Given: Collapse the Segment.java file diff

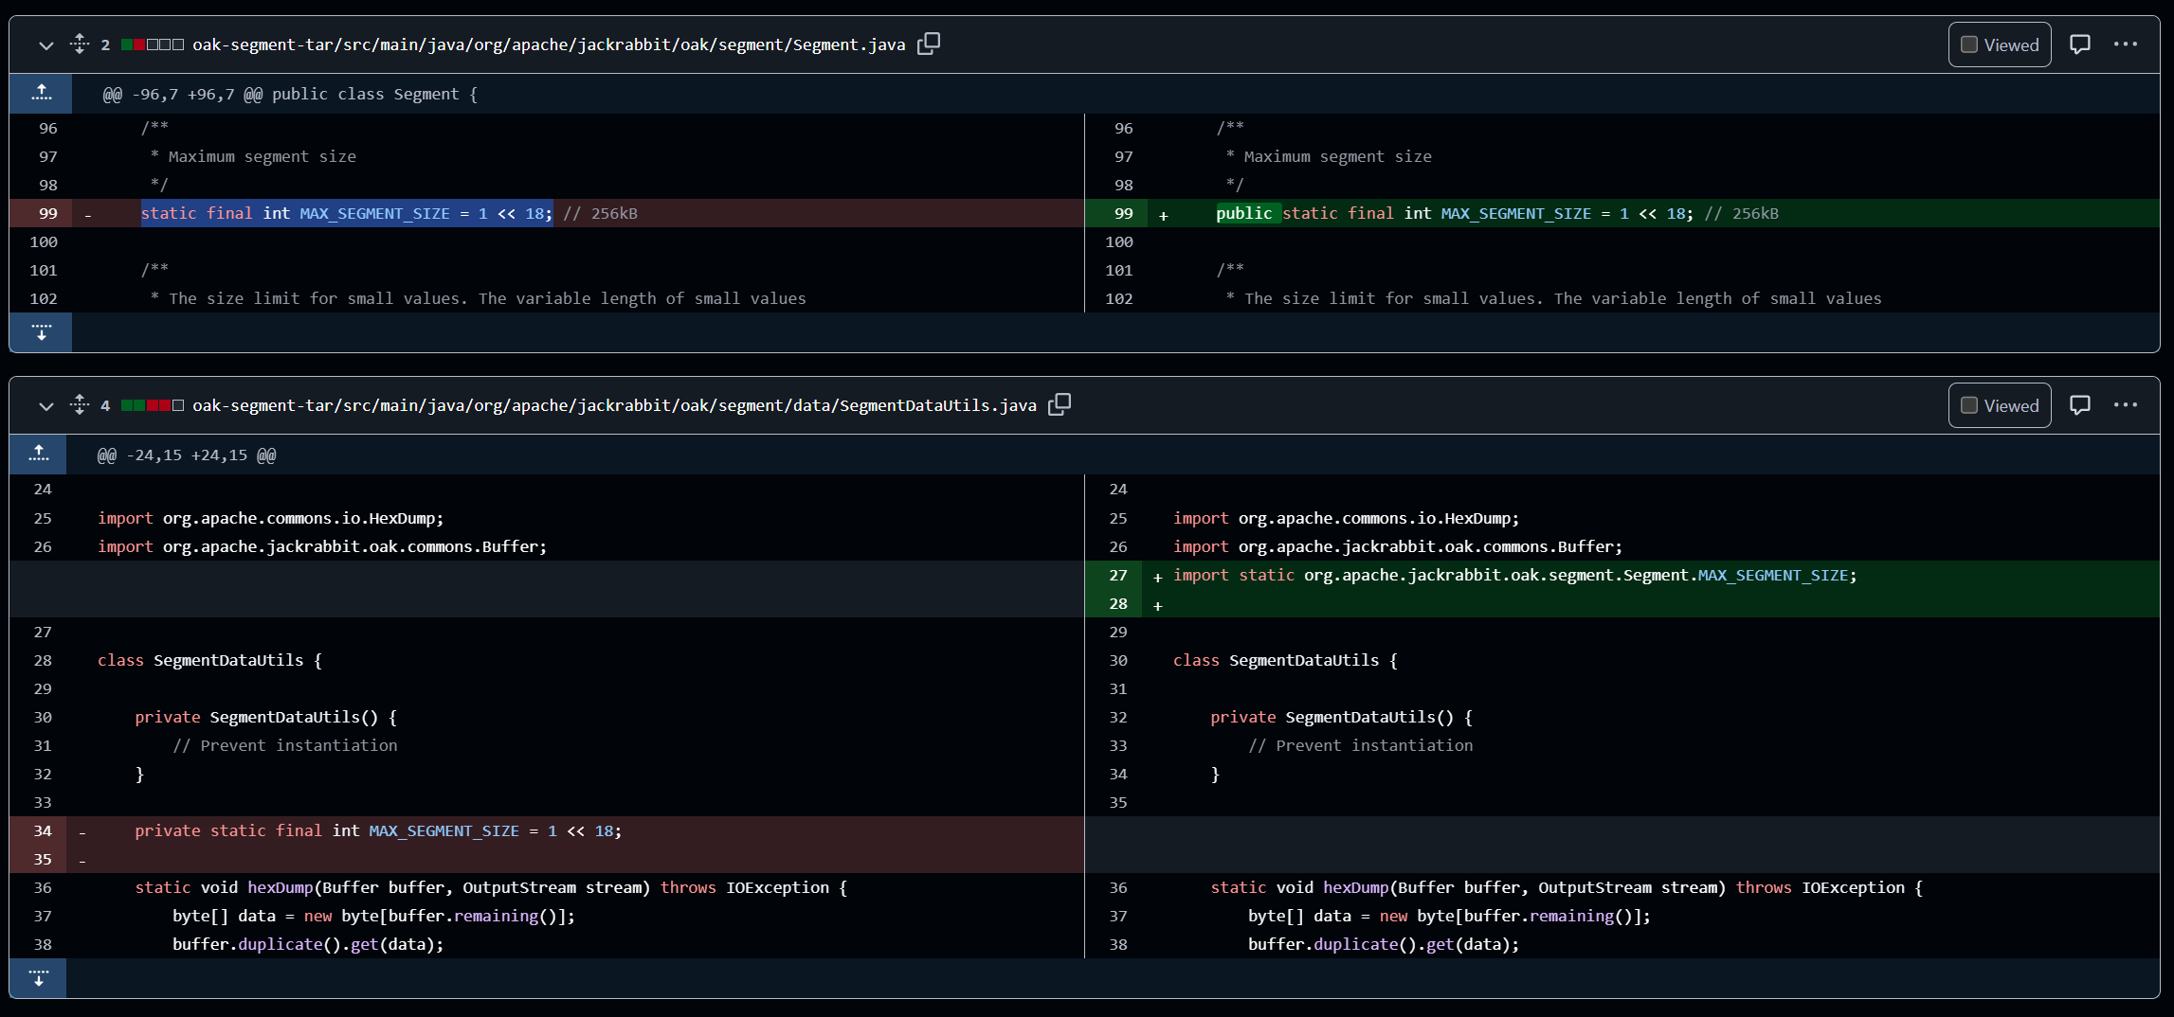Looking at the screenshot, I should coord(45,45).
